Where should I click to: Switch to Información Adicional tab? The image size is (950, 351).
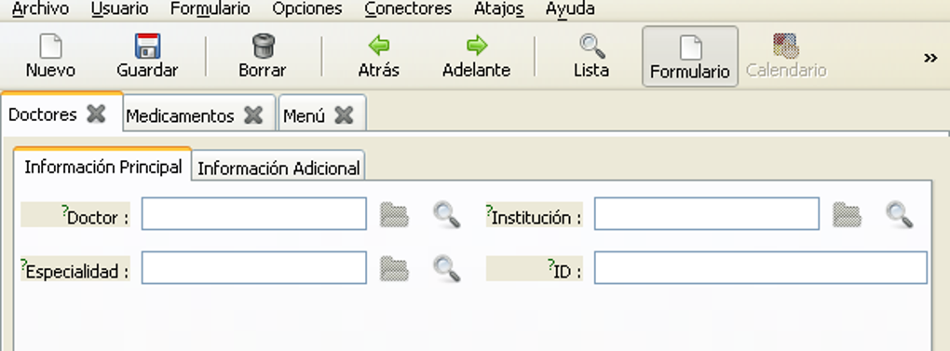(x=278, y=167)
